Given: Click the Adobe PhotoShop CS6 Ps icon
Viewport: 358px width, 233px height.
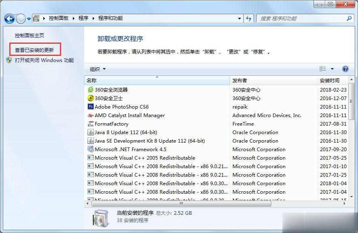Looking at the screenshot, I should 91,107.
